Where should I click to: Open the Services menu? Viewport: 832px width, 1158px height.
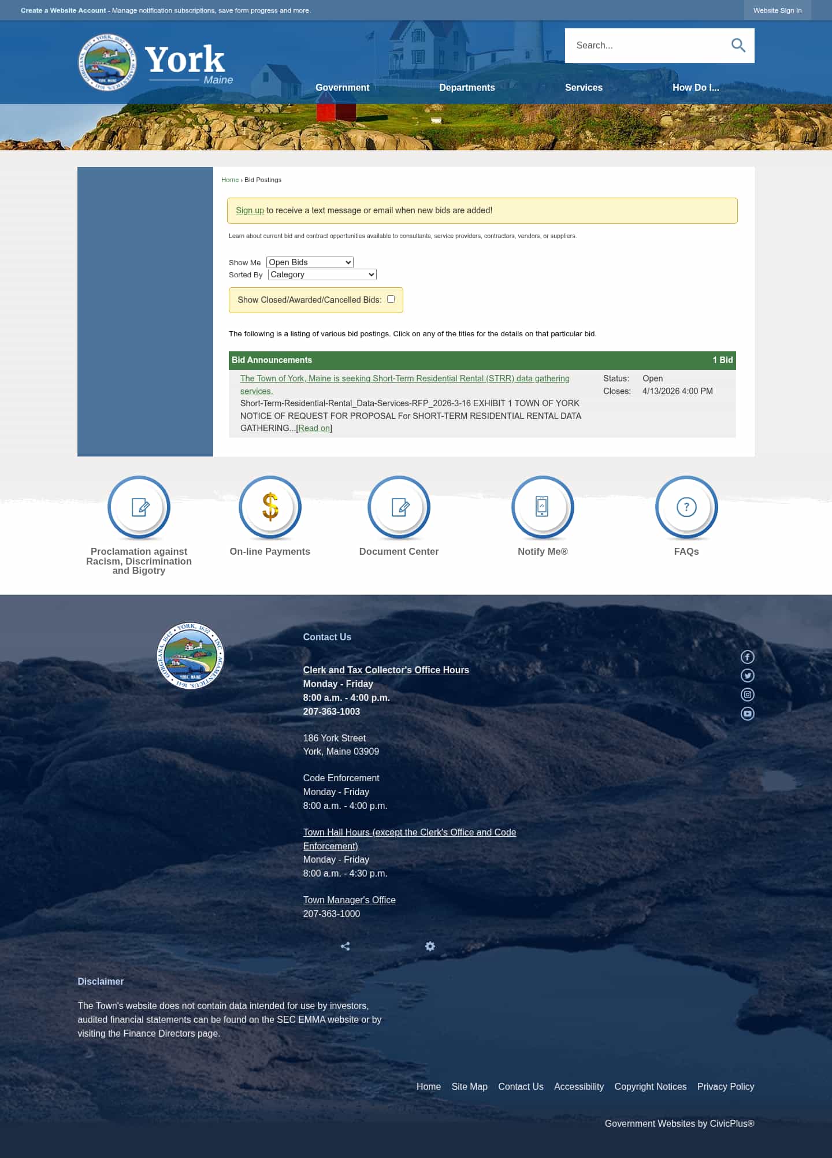(x=584, y=87)
